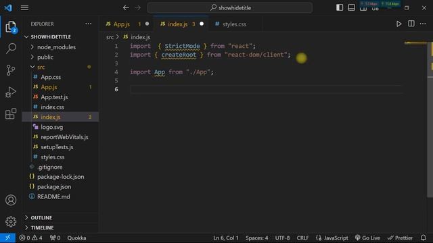The height and width of the screenshot is (243, 433).
Task: Click the VS Code logo icon
Action: point(8,7)
